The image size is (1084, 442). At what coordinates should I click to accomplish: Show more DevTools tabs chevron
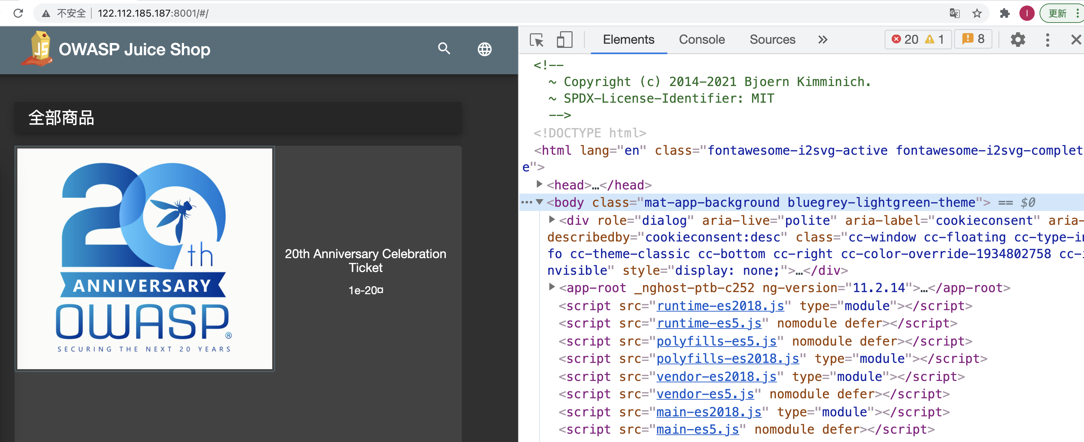(822, 40)
